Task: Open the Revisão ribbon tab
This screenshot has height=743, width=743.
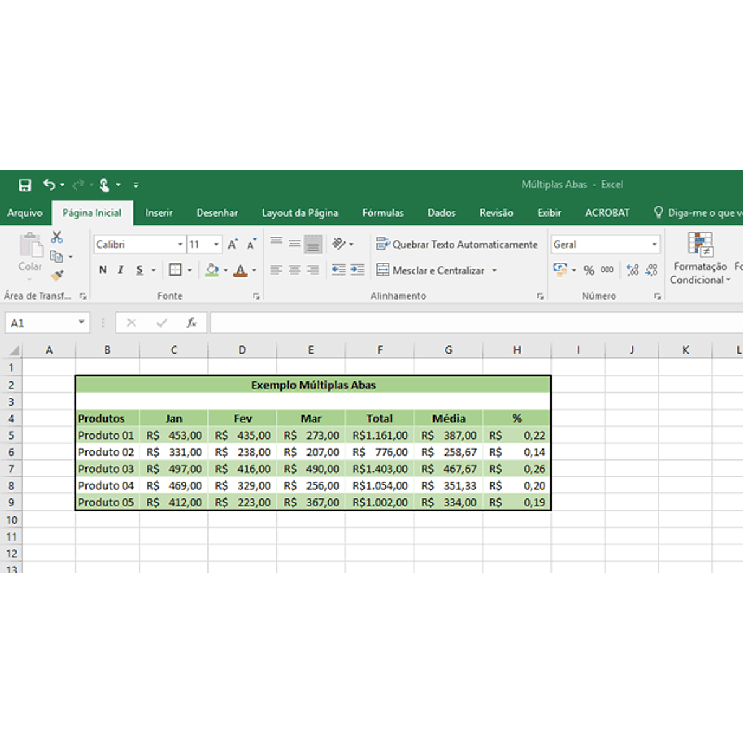Action: pos(495,212)
